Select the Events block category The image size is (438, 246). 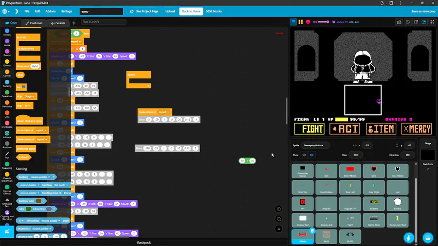[x=7, y=63]
